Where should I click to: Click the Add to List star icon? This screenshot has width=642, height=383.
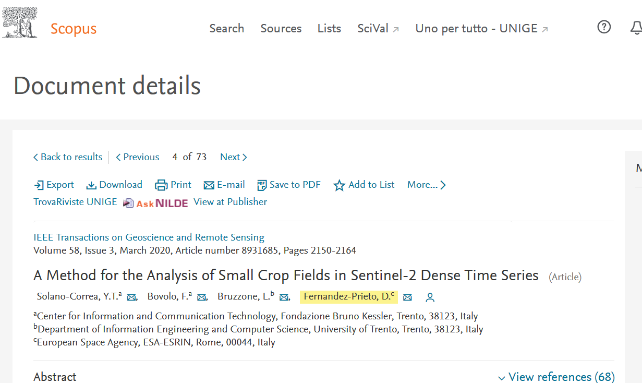click(x=340, y=185)
